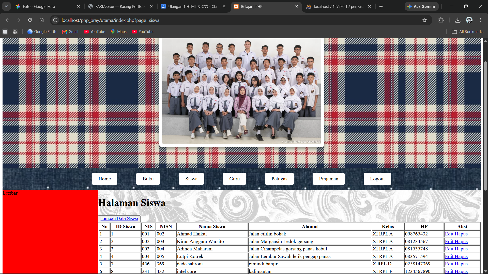Screen dimensions: 488x274
Task: Click Hapus for Lutpi Kotrek
Action: pos(461,256)
